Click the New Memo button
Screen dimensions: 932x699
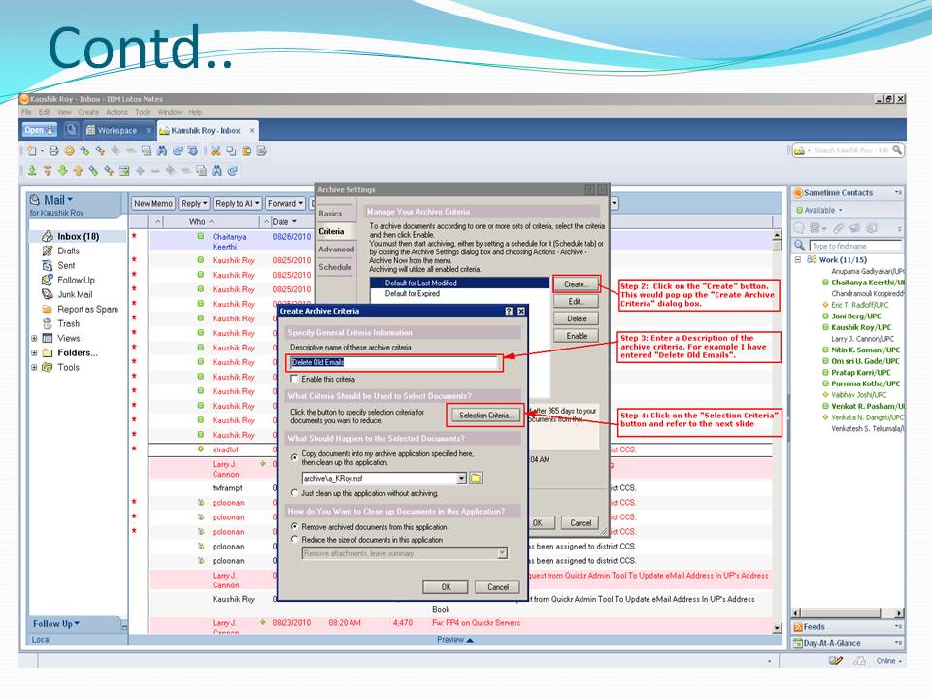pyautogui.click(x=153, y=203)
